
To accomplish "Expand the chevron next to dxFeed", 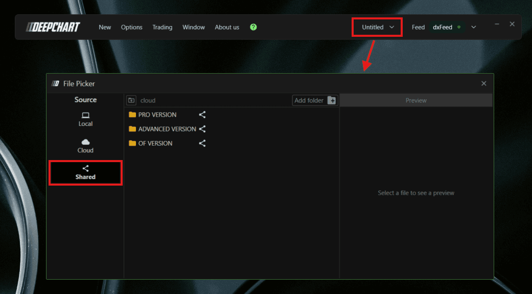I will point(474,27).
